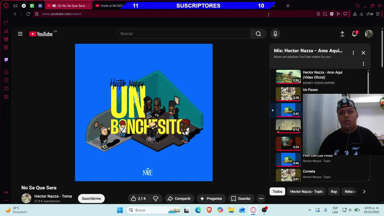Take a snapshot using the address bar icon
This screenshot has height=216, width=384.
[325, 14]
